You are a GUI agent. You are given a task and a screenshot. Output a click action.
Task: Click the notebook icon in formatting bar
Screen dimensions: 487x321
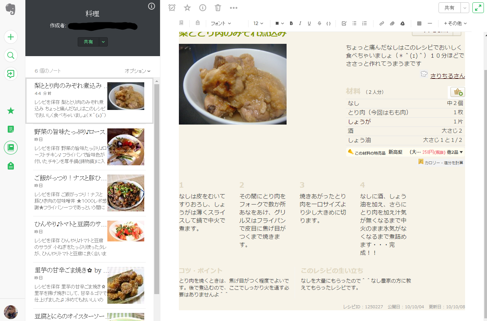(182, 23)
